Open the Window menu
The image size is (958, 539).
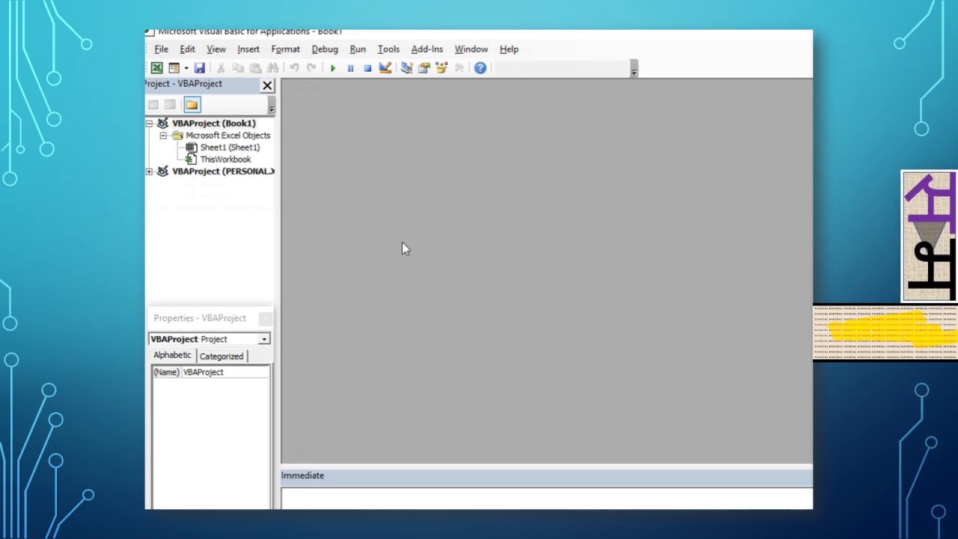pyautogui.click(x=471, y=49)
